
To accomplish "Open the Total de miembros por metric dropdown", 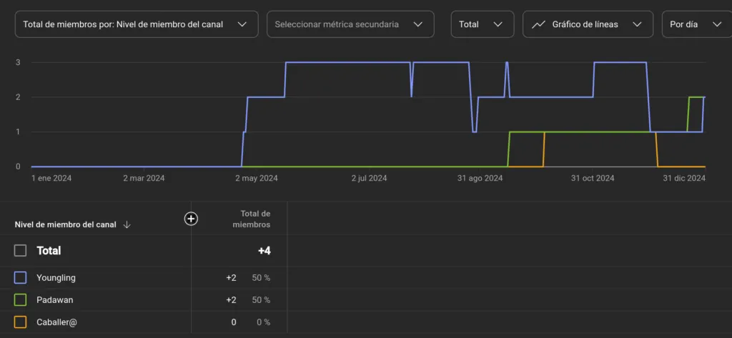I will [x=136, y=24].
